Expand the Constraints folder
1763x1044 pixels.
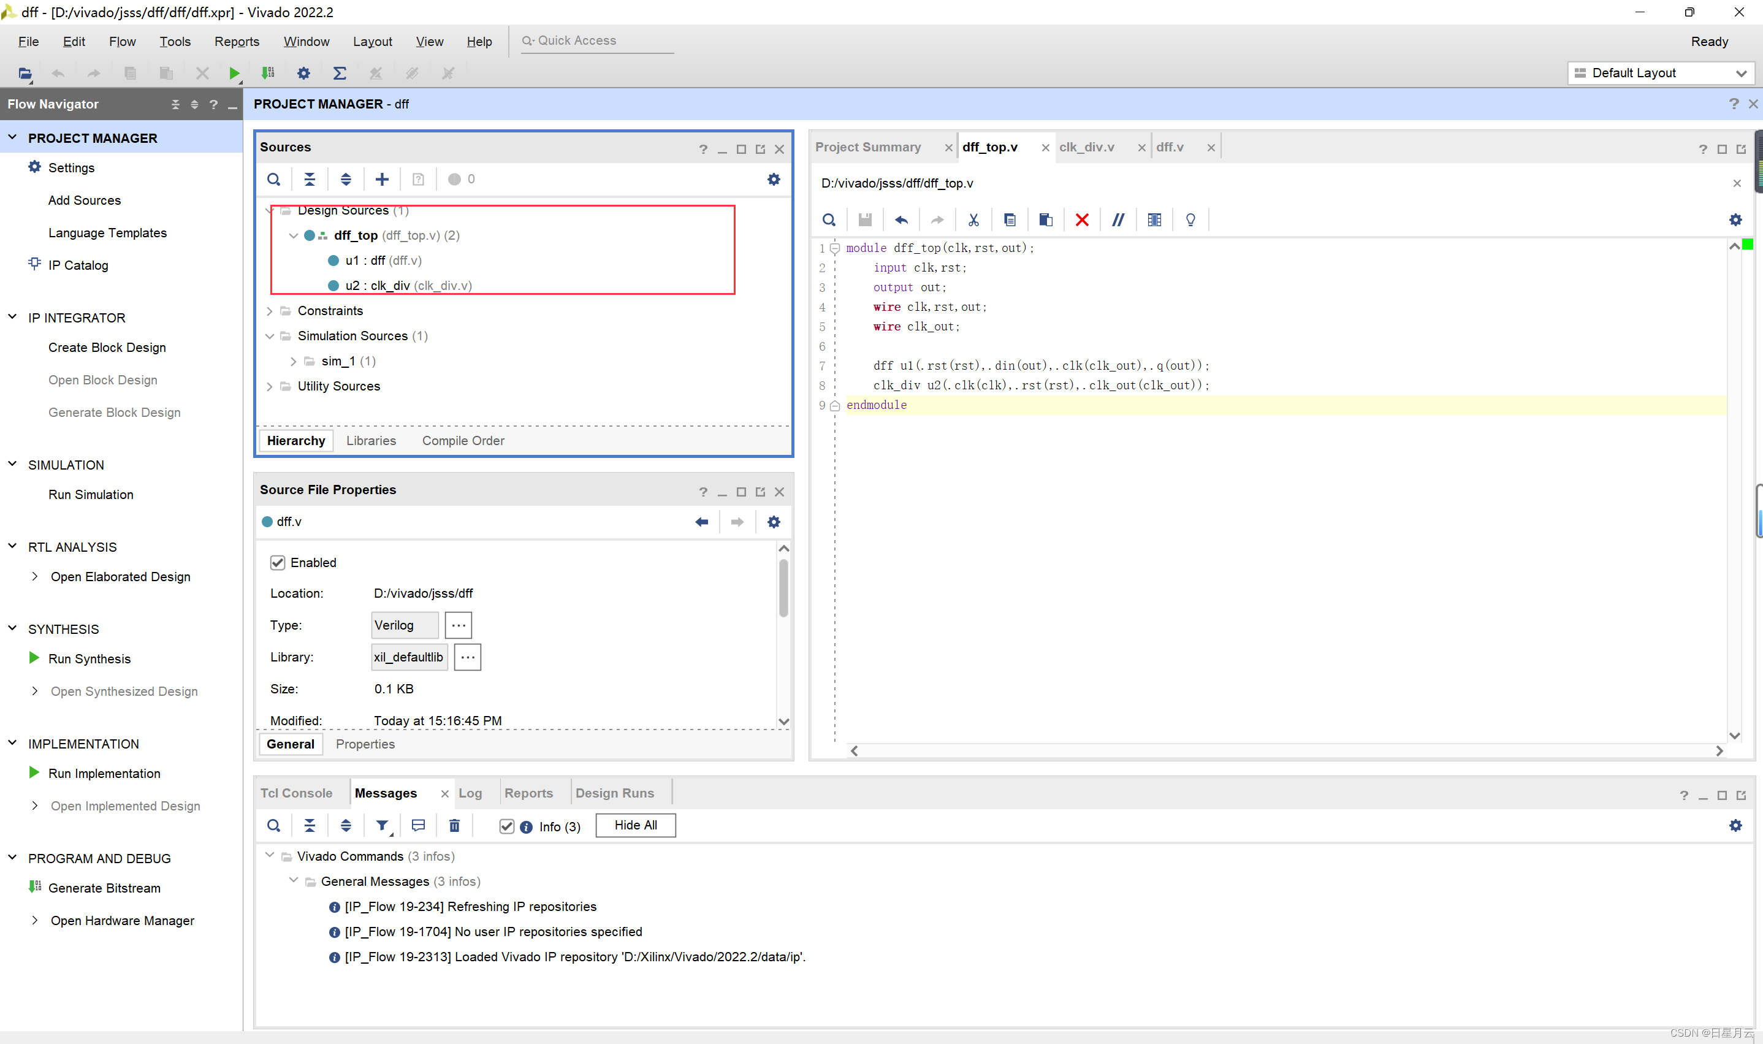click(x=269, y=311)
